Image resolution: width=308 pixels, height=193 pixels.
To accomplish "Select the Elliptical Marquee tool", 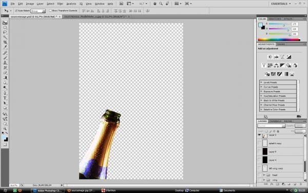I will (5, 27).
